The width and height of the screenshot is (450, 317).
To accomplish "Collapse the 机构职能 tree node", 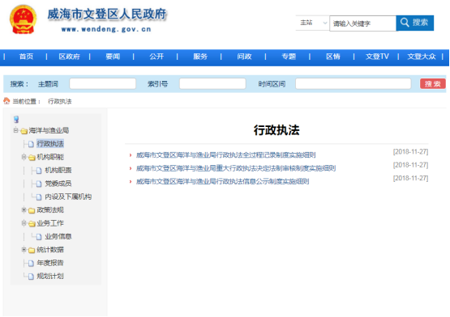I will tap(24, 157).
